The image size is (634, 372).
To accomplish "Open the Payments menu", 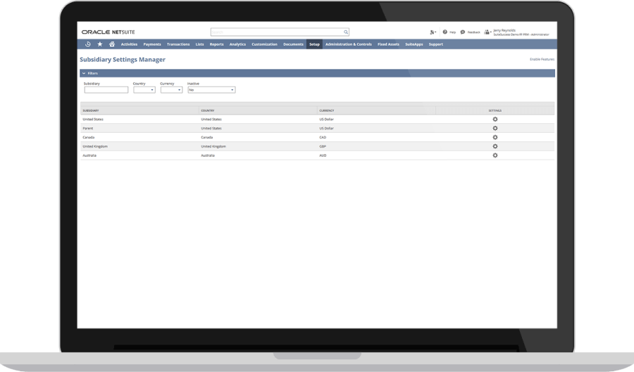I will (152, 44).
